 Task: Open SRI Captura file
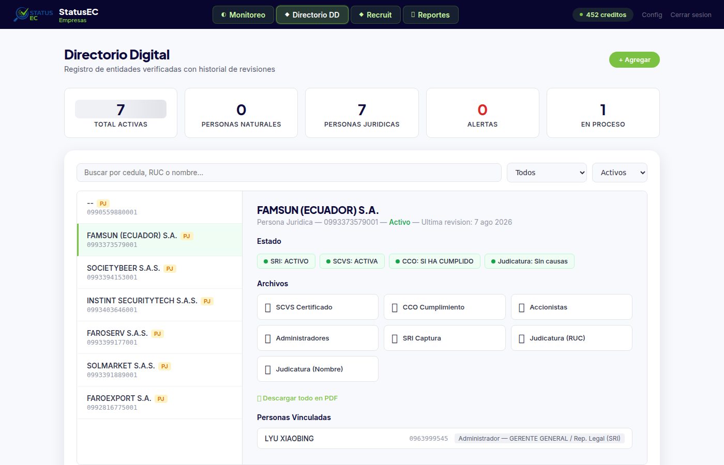(x=445, y=338)
